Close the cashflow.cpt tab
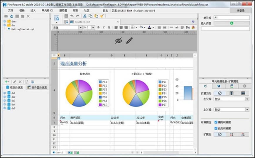Image resolution: width=255 pixels, height=158 pixels. 118,22
